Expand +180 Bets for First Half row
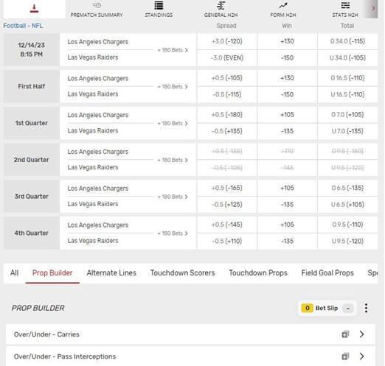This screenshot has width=385, height=366. (173, 87)
